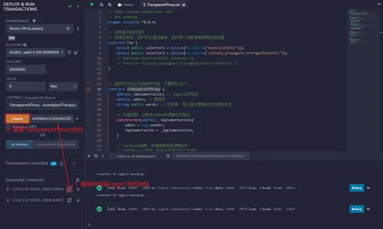The image size is (383, 229).
Task: Click the orange Deploy button
Action: point(18,119)
